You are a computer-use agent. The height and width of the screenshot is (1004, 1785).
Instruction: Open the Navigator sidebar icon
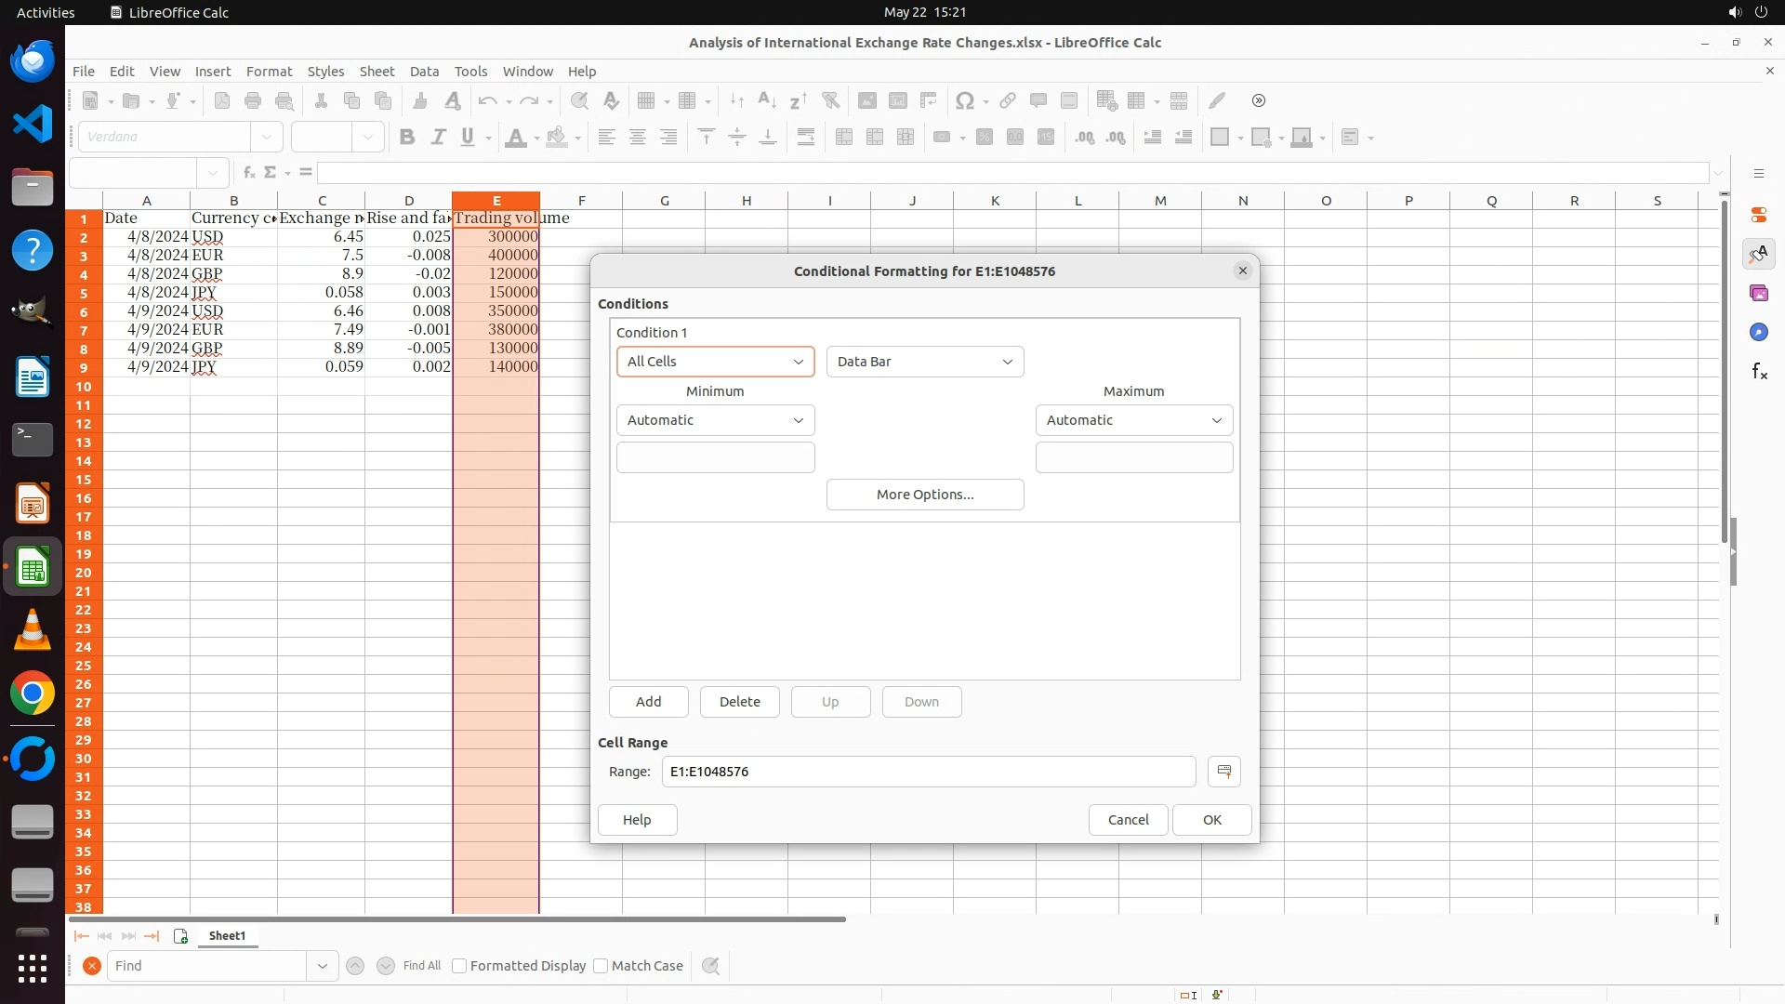(1759, 333)
